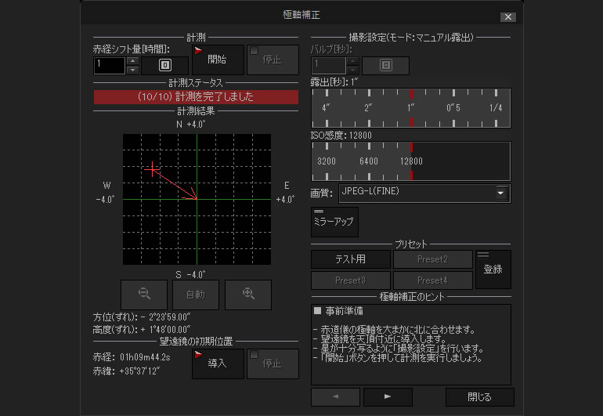Click the zoom out magnifier below the graph
603x416 pixels.
tap(144, 294)
